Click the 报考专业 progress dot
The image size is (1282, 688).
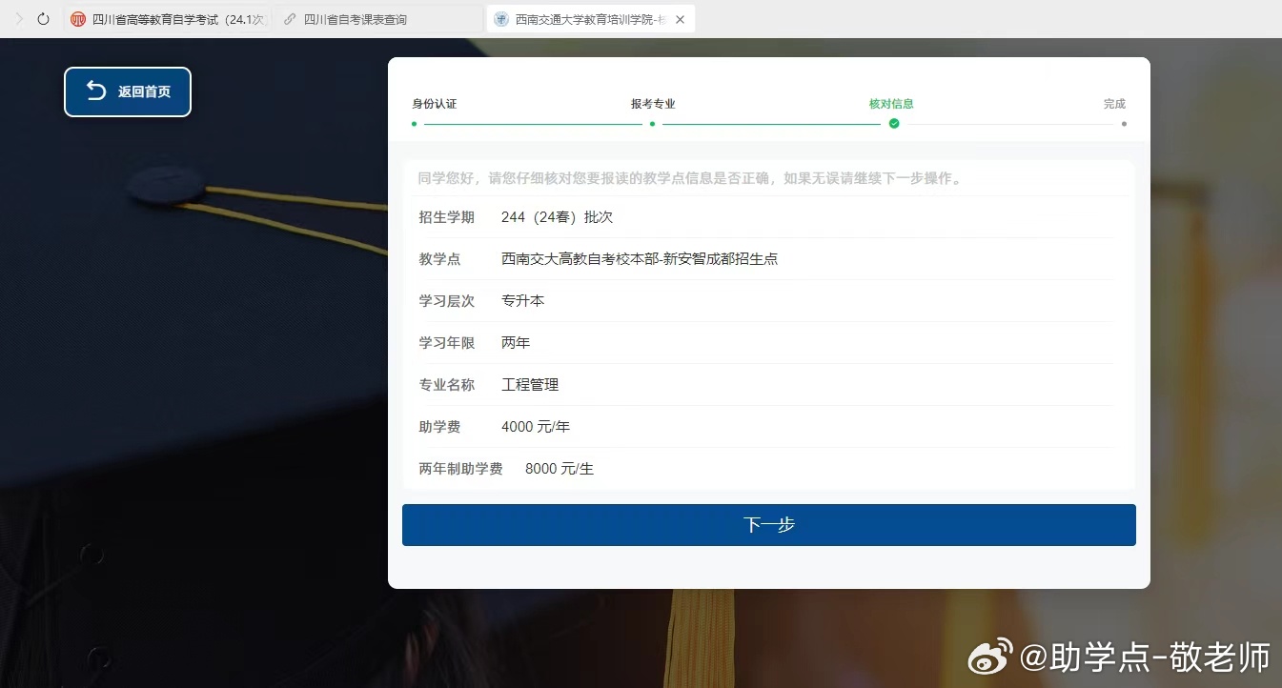[652, 124]
